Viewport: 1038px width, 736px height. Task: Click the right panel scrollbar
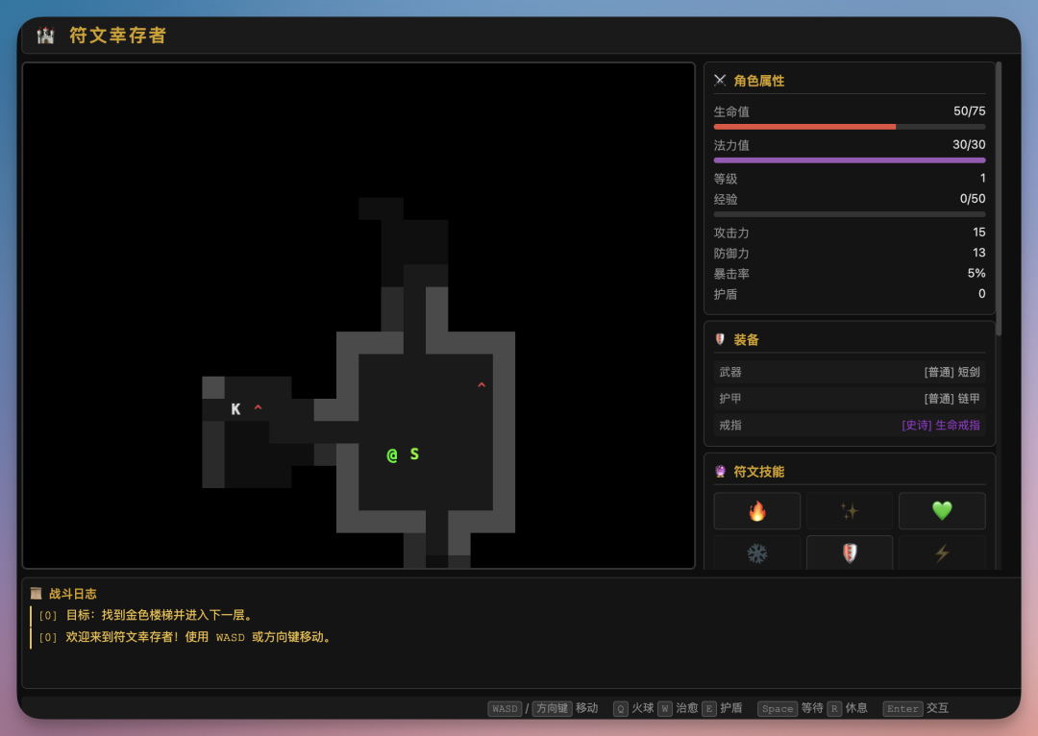click(999, 199)
